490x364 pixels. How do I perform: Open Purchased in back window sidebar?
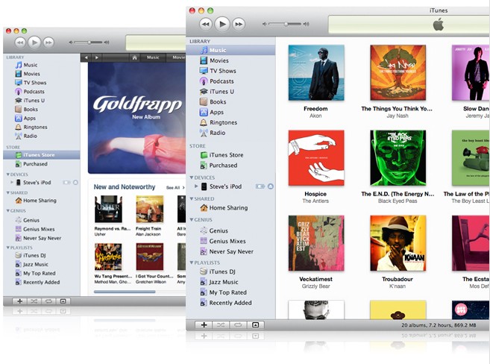tap(42, 163)
